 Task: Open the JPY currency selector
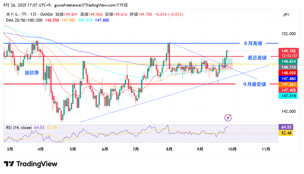286,15
